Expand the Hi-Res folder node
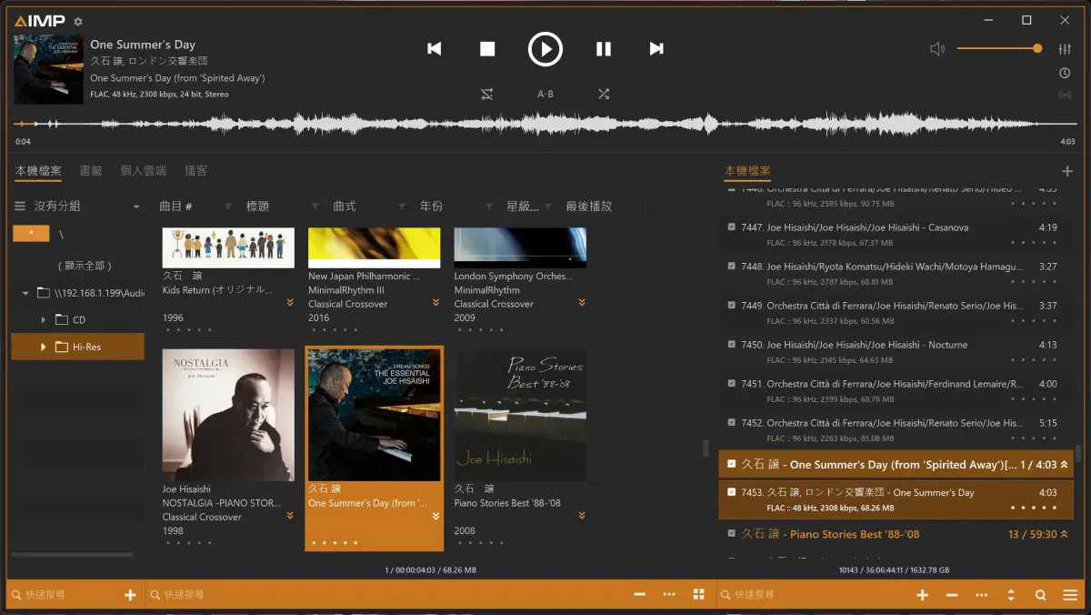The width and height of the screenshot is (1091, 615). click(x=44, y=347)
